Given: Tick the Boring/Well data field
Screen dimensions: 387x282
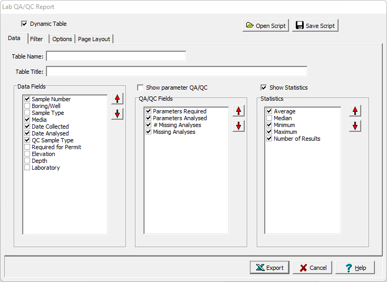Looking at the screenshot, I should click(x=27, y=106).
